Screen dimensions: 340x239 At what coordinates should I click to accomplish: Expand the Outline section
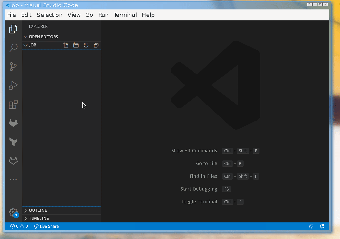click(x=62, y=210)
